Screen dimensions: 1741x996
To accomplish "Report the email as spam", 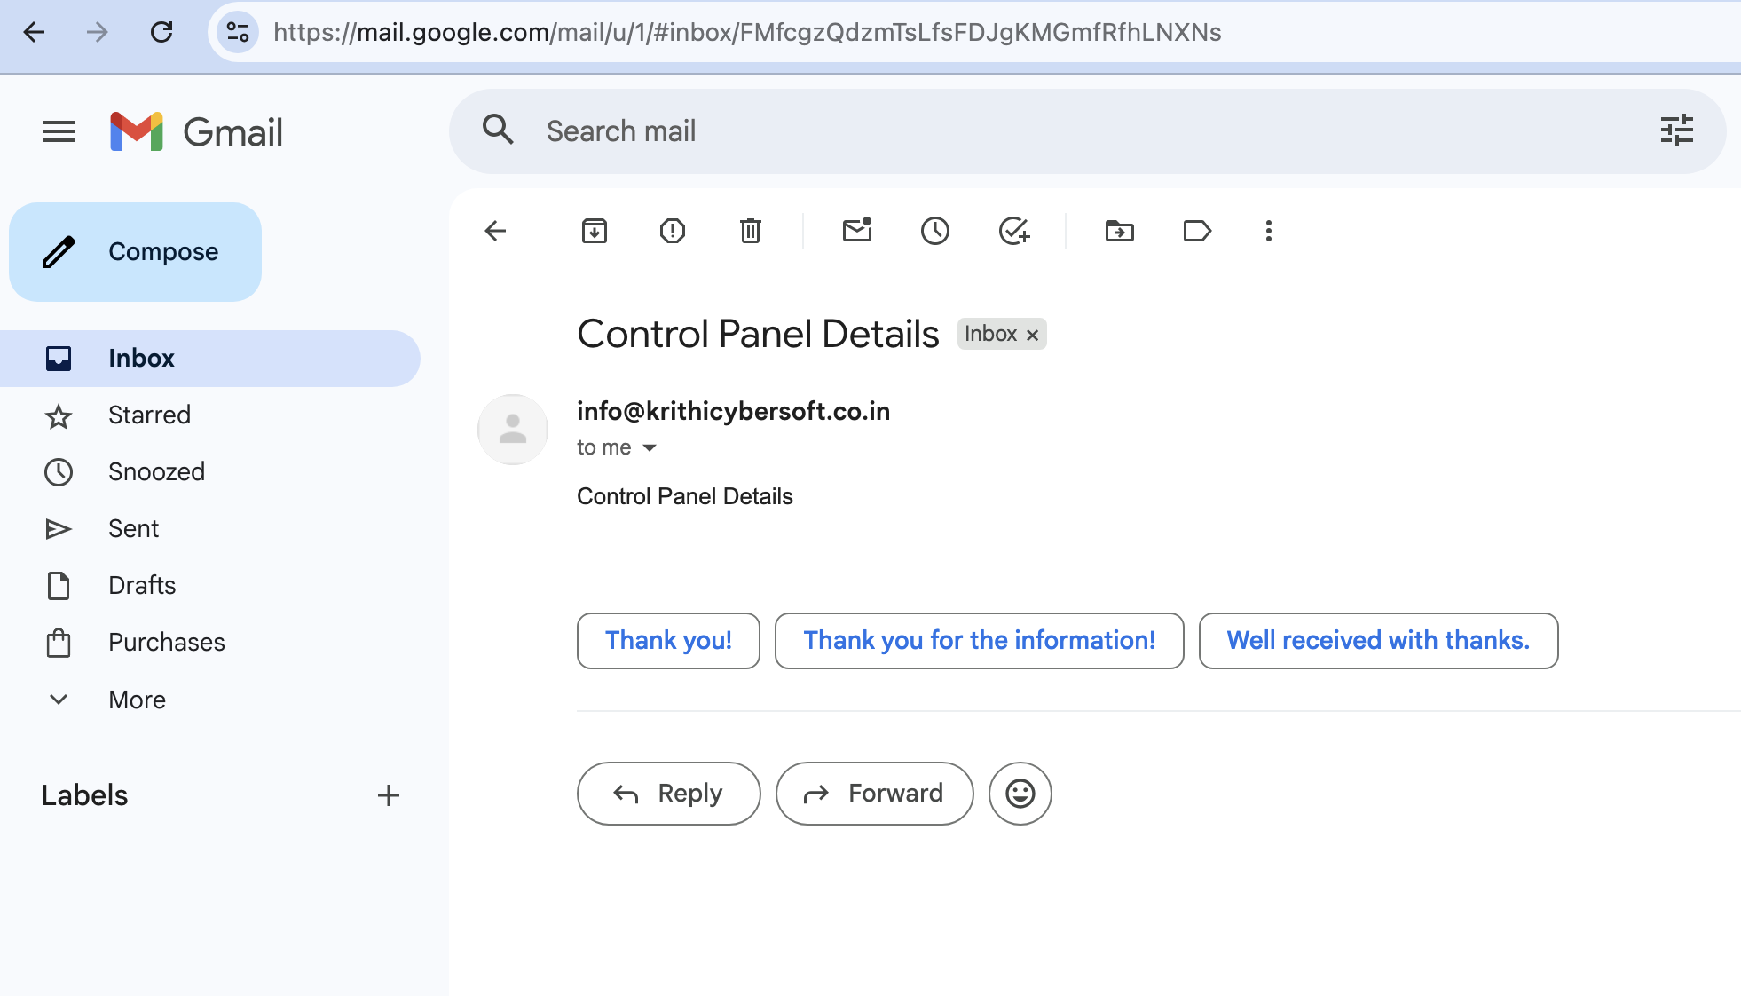I will (x=672, y=232).
